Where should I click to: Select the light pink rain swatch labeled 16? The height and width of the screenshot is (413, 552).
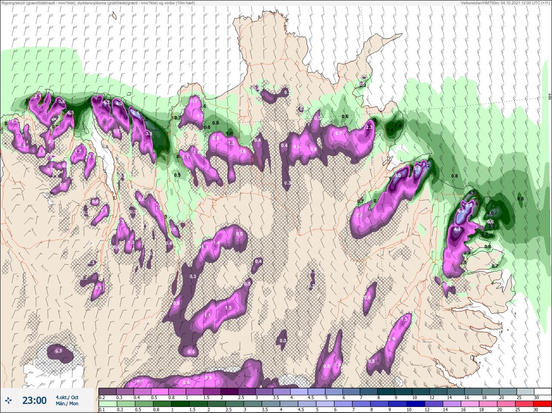coord(470,404)
